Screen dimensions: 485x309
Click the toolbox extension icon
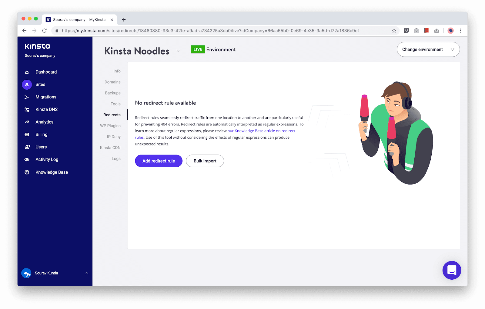click(416, 31)
